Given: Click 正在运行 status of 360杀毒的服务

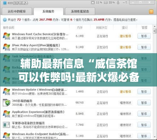Looking at the screenshot, I should point(102,103).
